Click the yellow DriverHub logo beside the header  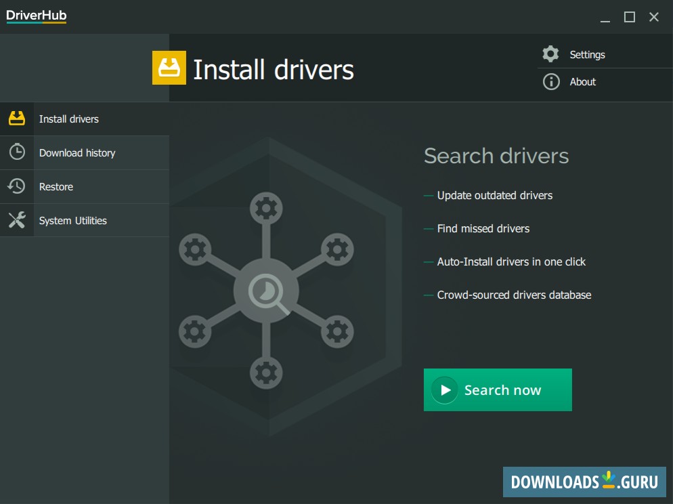click(169, 68)
